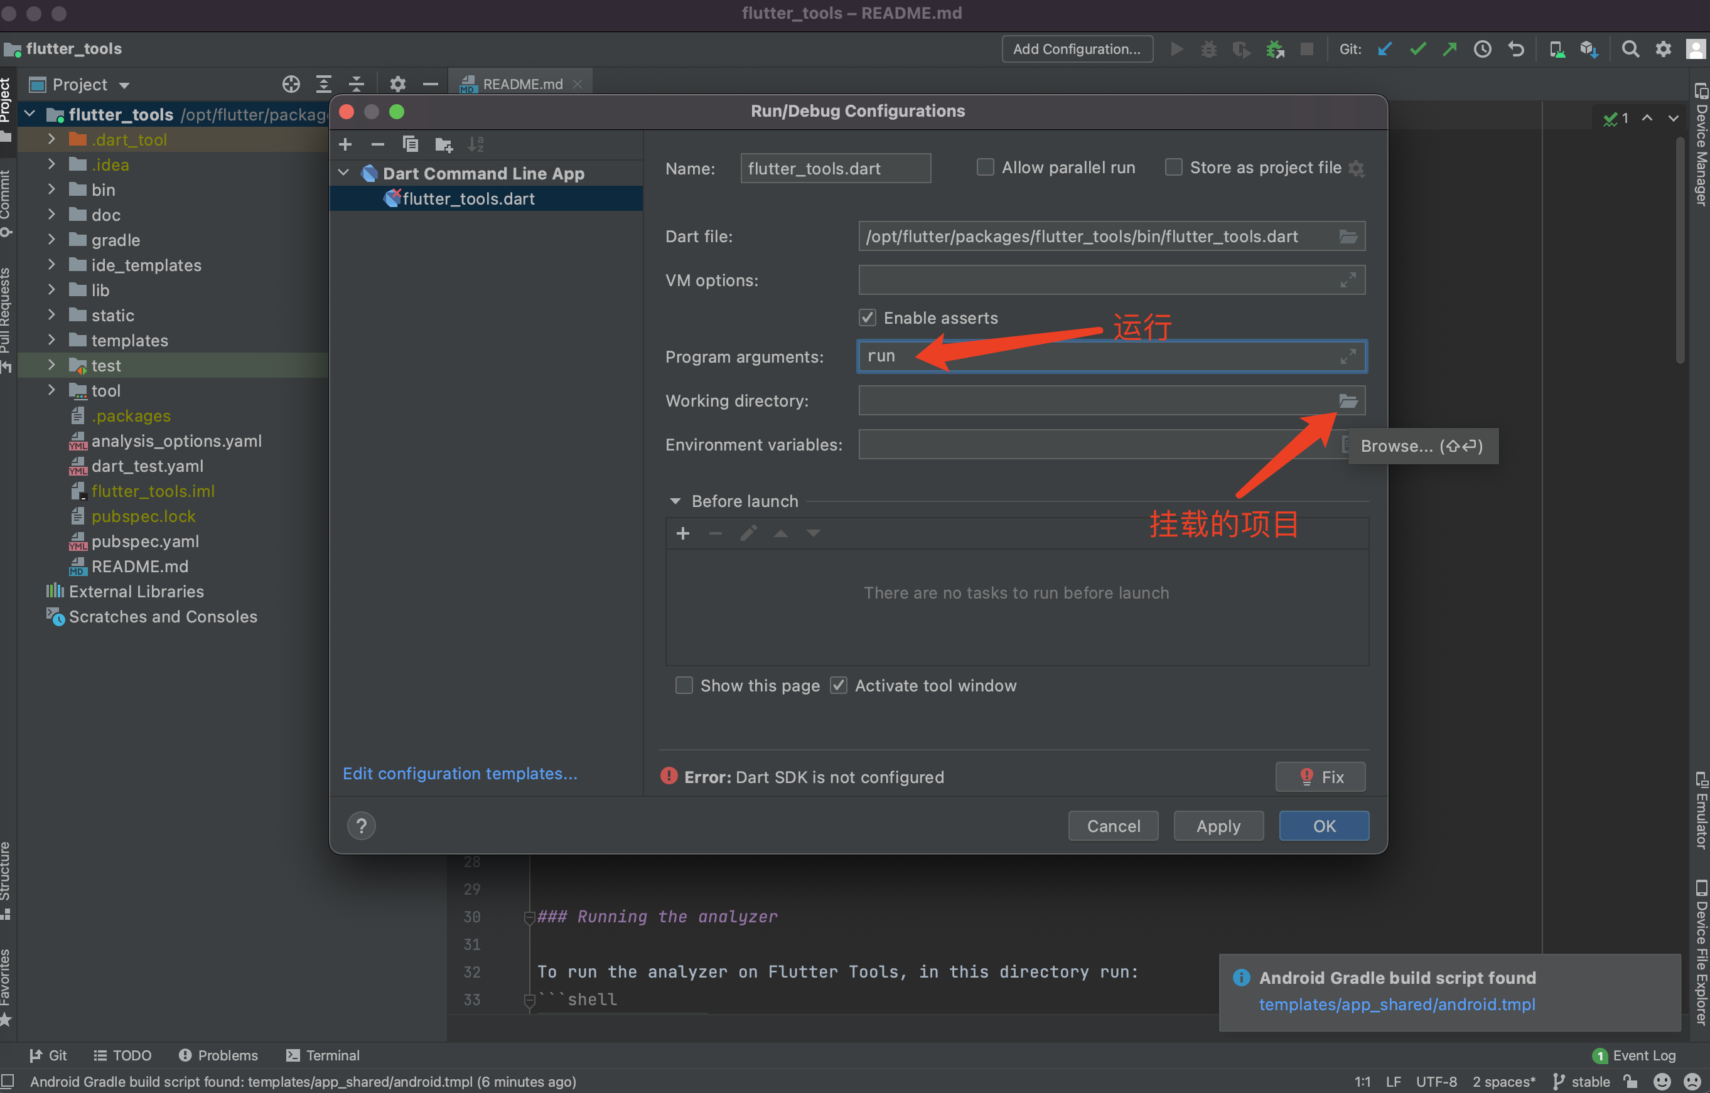The image size is (1710, 1093).
Task: Expand the lib folder
Action: 51,290
